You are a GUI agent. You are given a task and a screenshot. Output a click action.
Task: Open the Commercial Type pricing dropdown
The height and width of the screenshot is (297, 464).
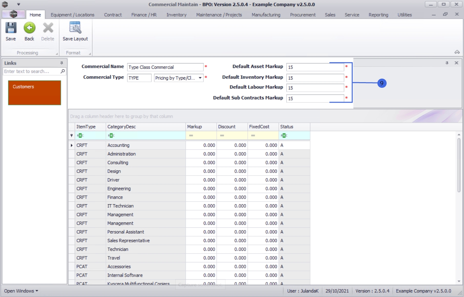[200, 78]
